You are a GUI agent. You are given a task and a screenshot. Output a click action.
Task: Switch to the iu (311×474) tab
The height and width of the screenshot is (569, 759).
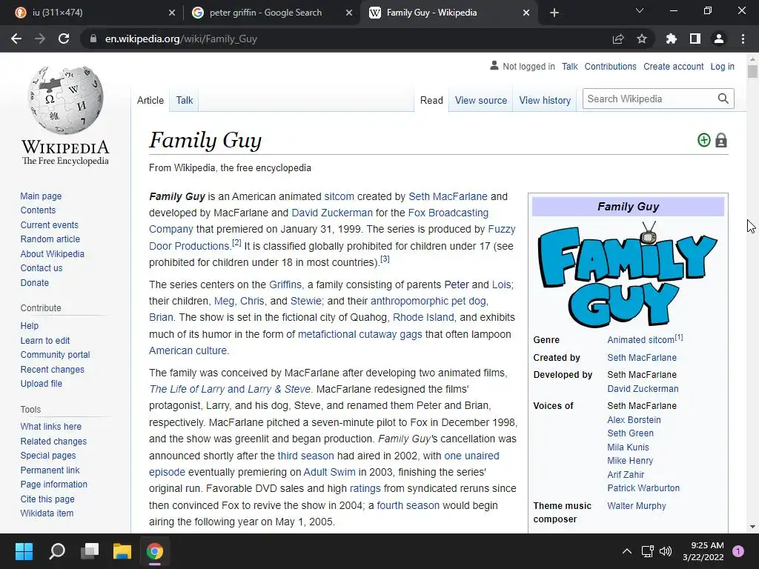click(92, 13)
